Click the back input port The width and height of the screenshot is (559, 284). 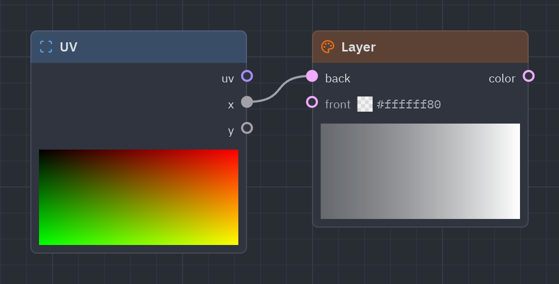coord(312,76)
